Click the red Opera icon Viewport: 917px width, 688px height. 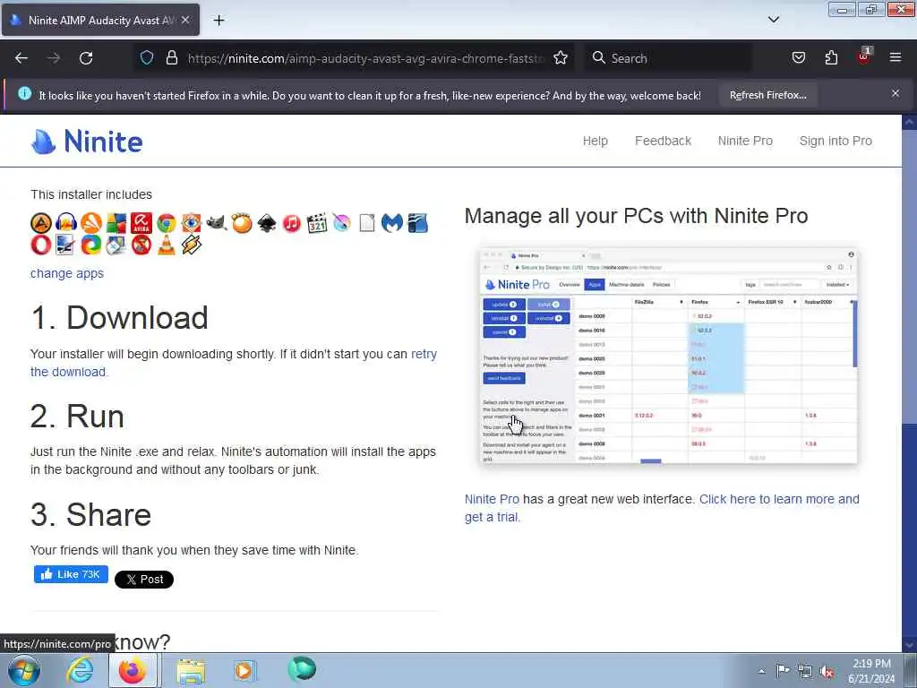click(x=41, y=245)
